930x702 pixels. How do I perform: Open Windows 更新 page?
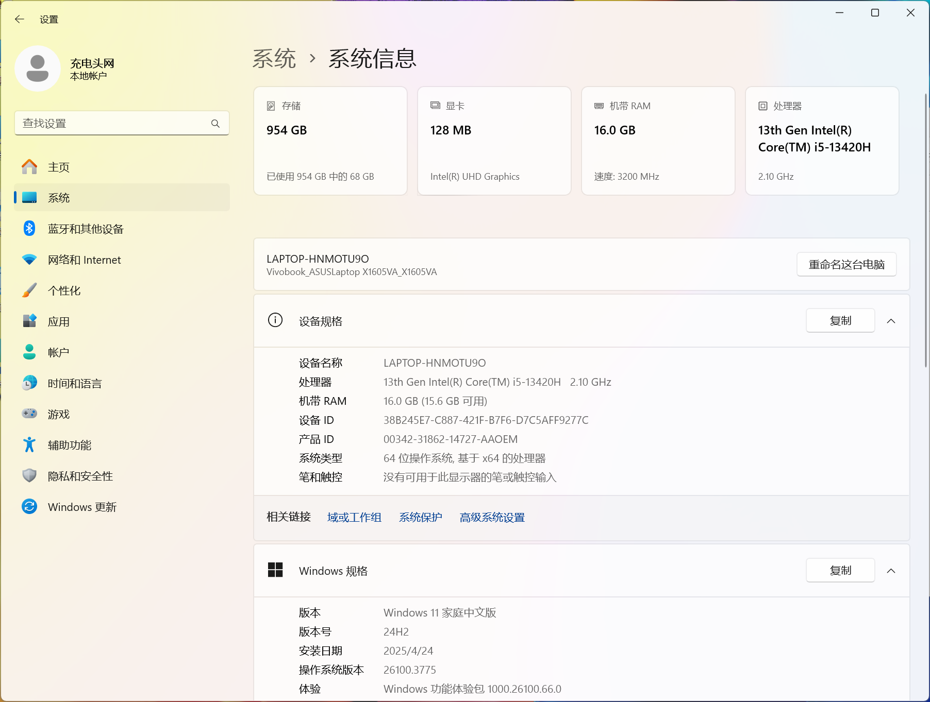[x=122, y=507]
